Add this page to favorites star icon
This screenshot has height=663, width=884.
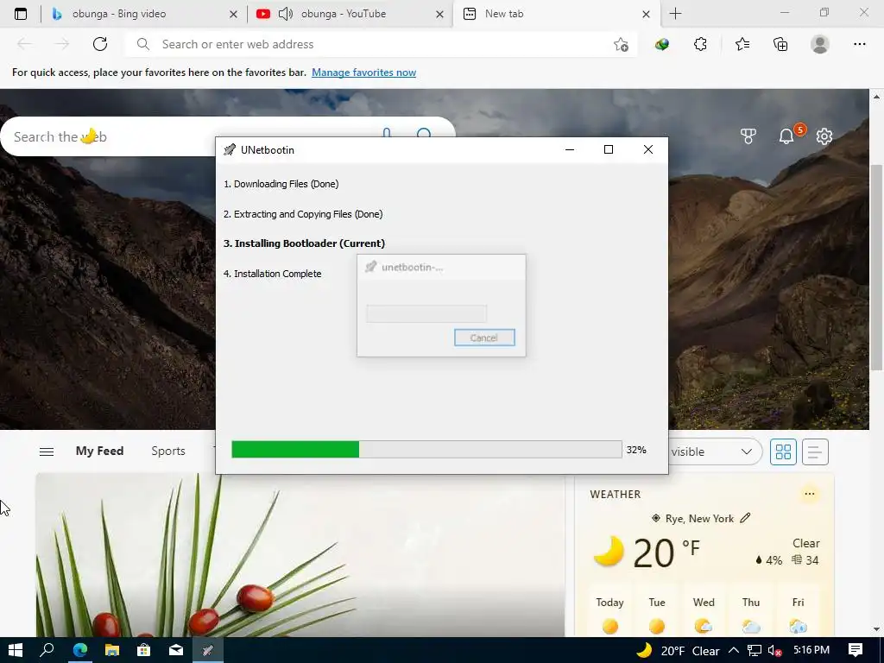click(621, 45)
